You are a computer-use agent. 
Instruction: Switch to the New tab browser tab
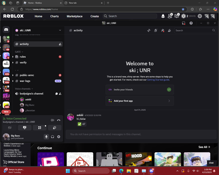point(84,3)
